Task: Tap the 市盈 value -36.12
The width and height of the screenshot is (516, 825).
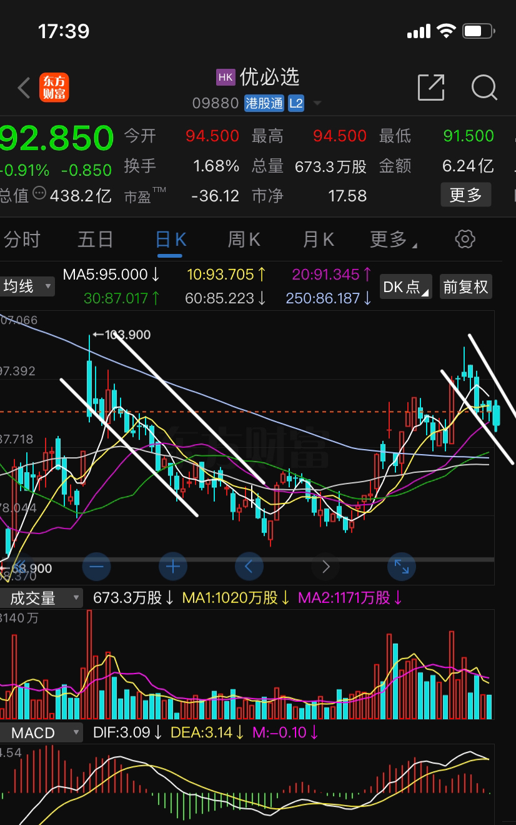Action: [216, 196]
